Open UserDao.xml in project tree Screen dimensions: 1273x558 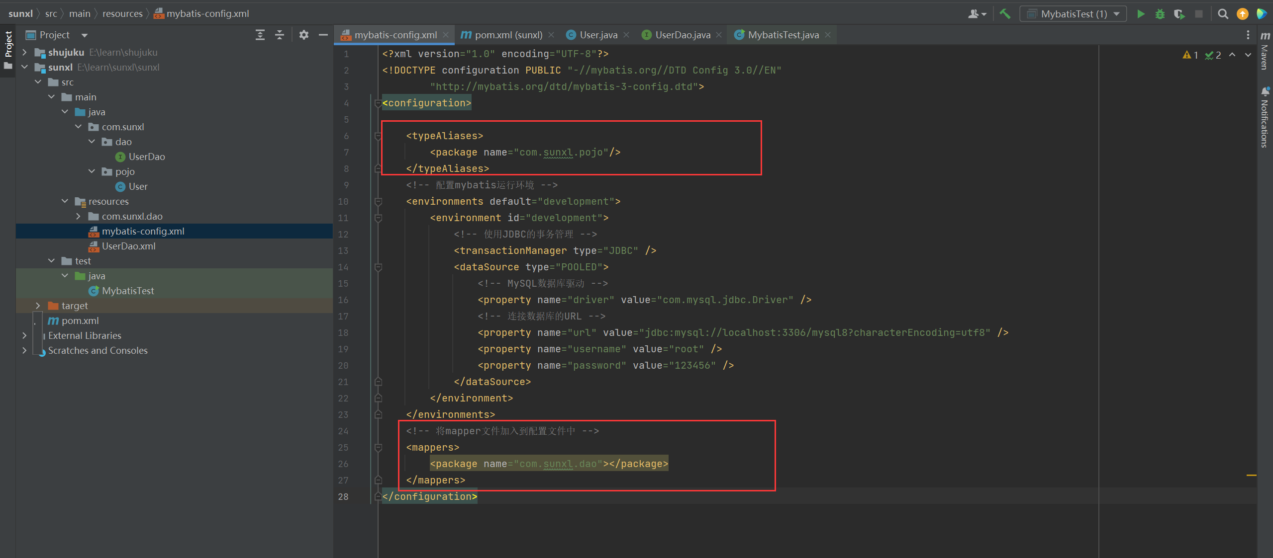tap(128, 246)
